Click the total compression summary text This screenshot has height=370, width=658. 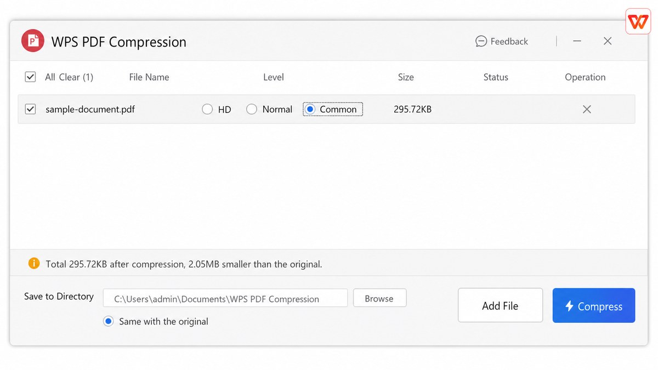[184, 264]
